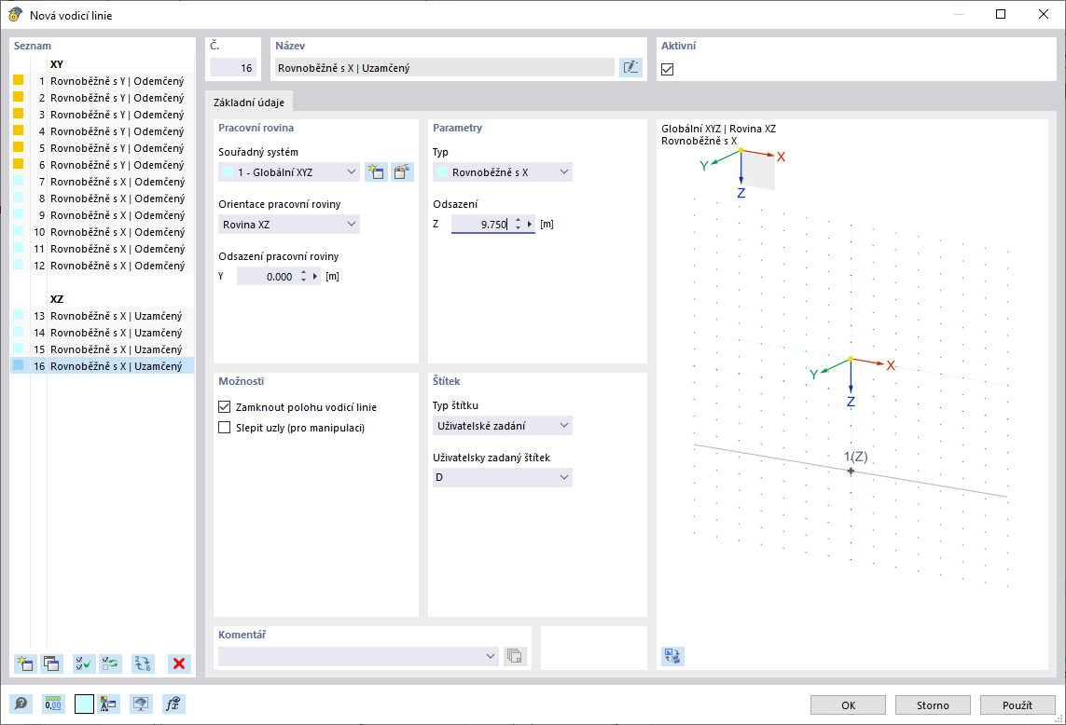The image size is (1066, 725).
Task: Select list row 11 Rovnoběžně s X
Action: click(103, 249)
